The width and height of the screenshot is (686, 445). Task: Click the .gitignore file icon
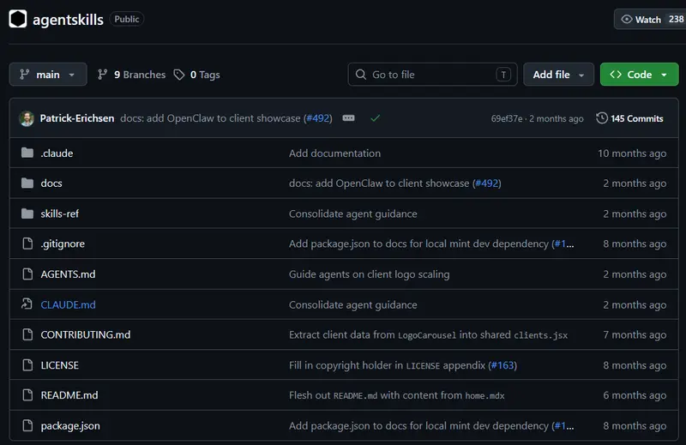(27, 244)
